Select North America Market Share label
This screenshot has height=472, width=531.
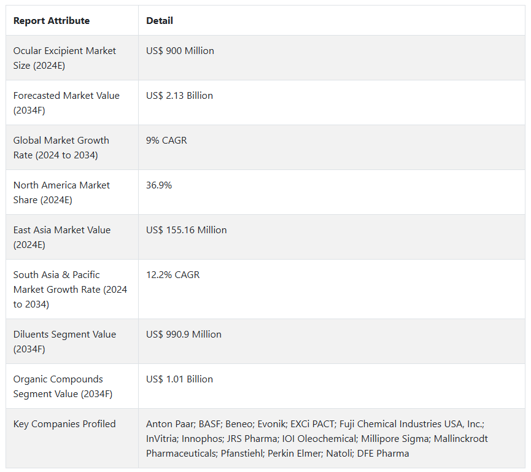61,192
